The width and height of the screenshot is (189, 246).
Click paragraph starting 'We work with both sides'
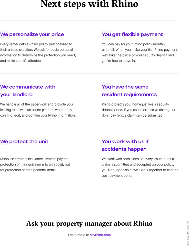(x=140, y=167)
